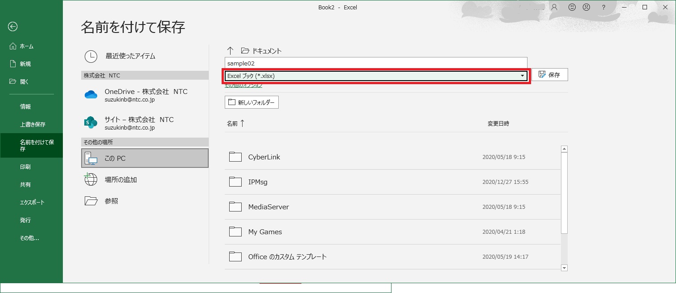Select the サイト – 株式会社 NTC location
Screen dimensions: 676x293
pyautogui.click(x=145, y=123)
